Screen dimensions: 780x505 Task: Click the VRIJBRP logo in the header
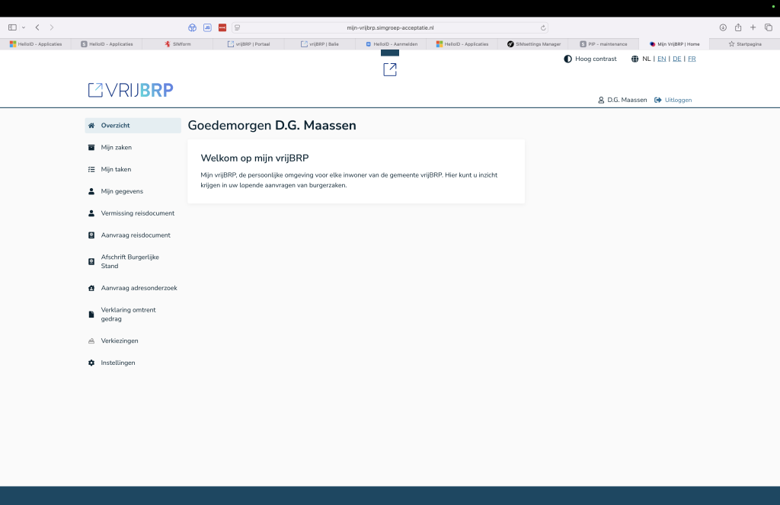(130, 90)
